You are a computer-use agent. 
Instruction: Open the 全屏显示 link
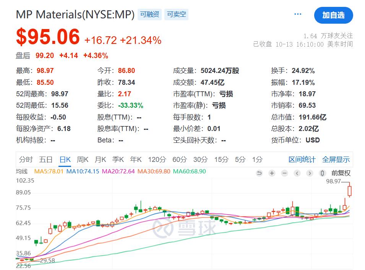click(x=336, y=160)
